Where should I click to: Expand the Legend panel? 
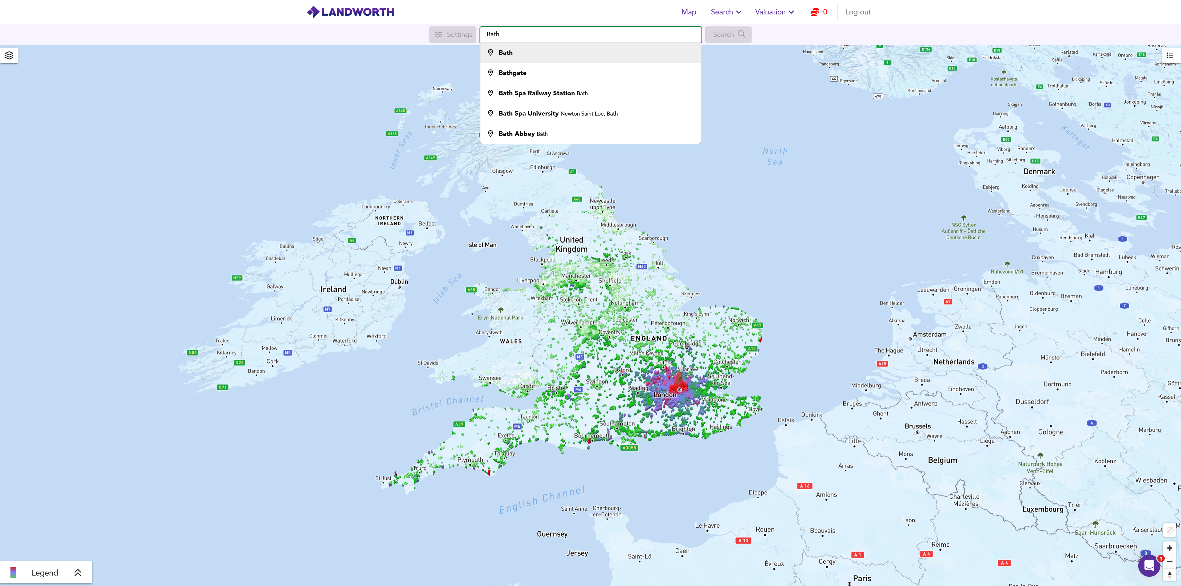pyautogui.click(x=78, y=573)
